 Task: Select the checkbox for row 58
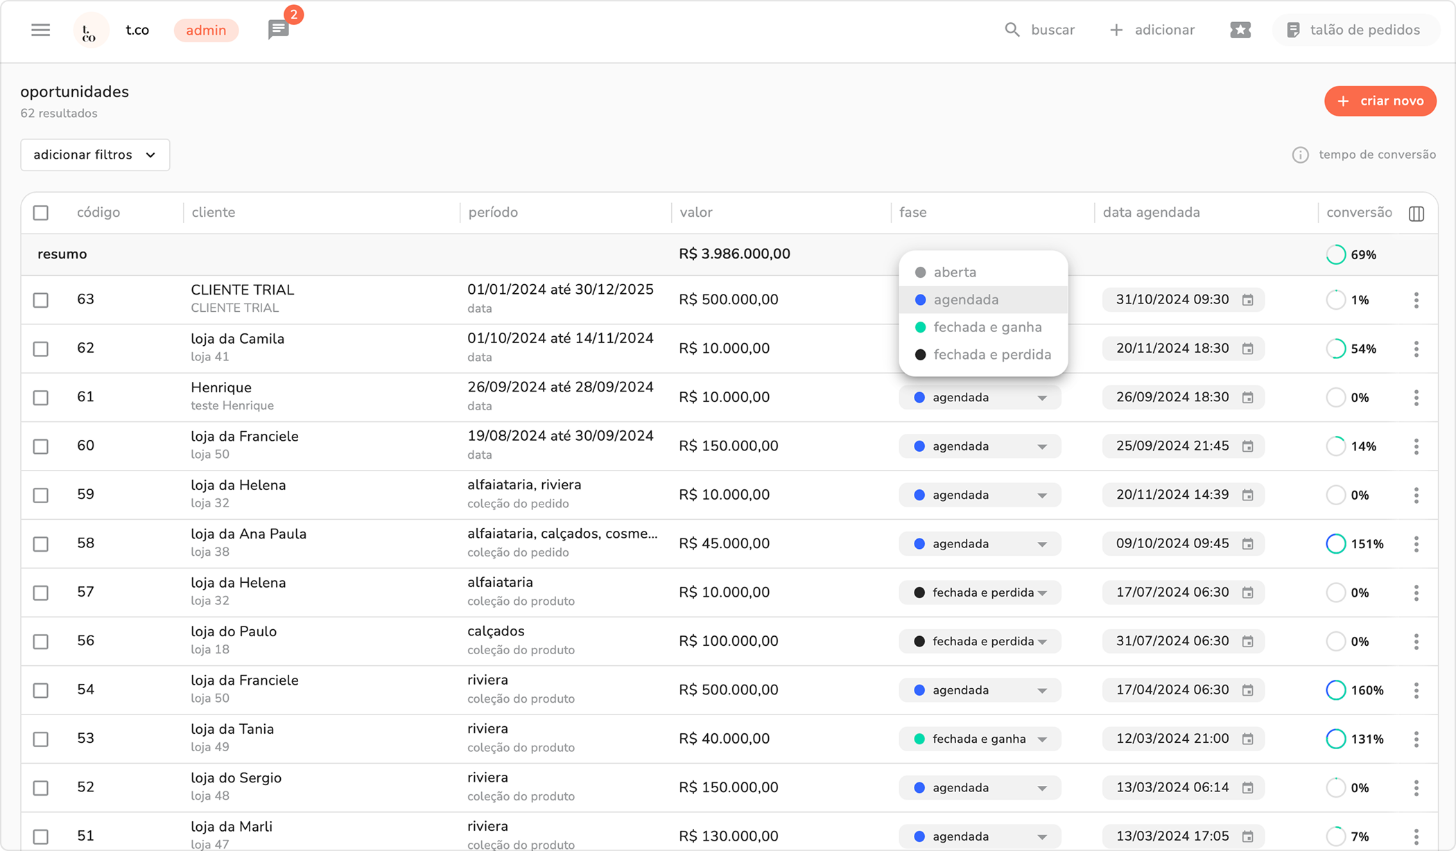(41, 544)
